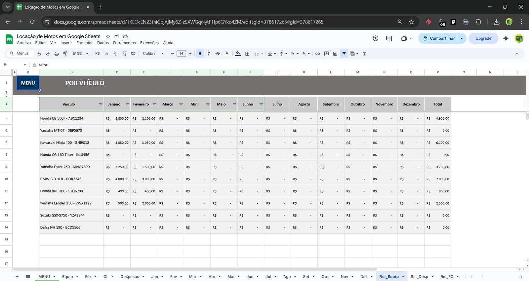The image size is (529, 281).
Task: Toggle the filter button in toolbar
Action: pyautogui.click(x=344, y=54)
